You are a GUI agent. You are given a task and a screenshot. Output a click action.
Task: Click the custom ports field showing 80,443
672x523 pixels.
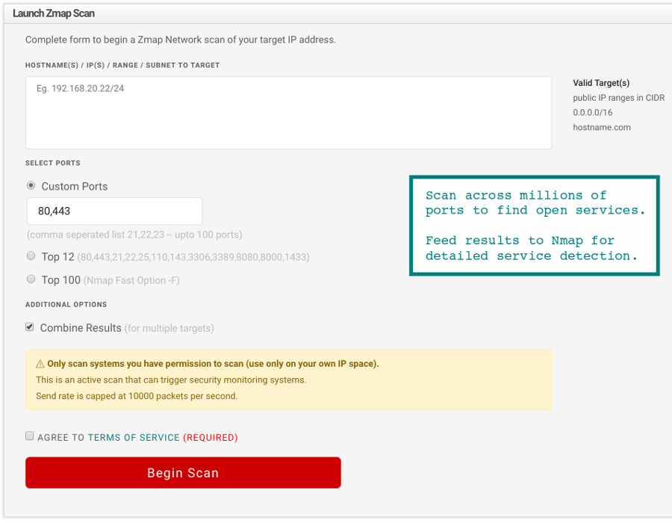tap(114, 211)
